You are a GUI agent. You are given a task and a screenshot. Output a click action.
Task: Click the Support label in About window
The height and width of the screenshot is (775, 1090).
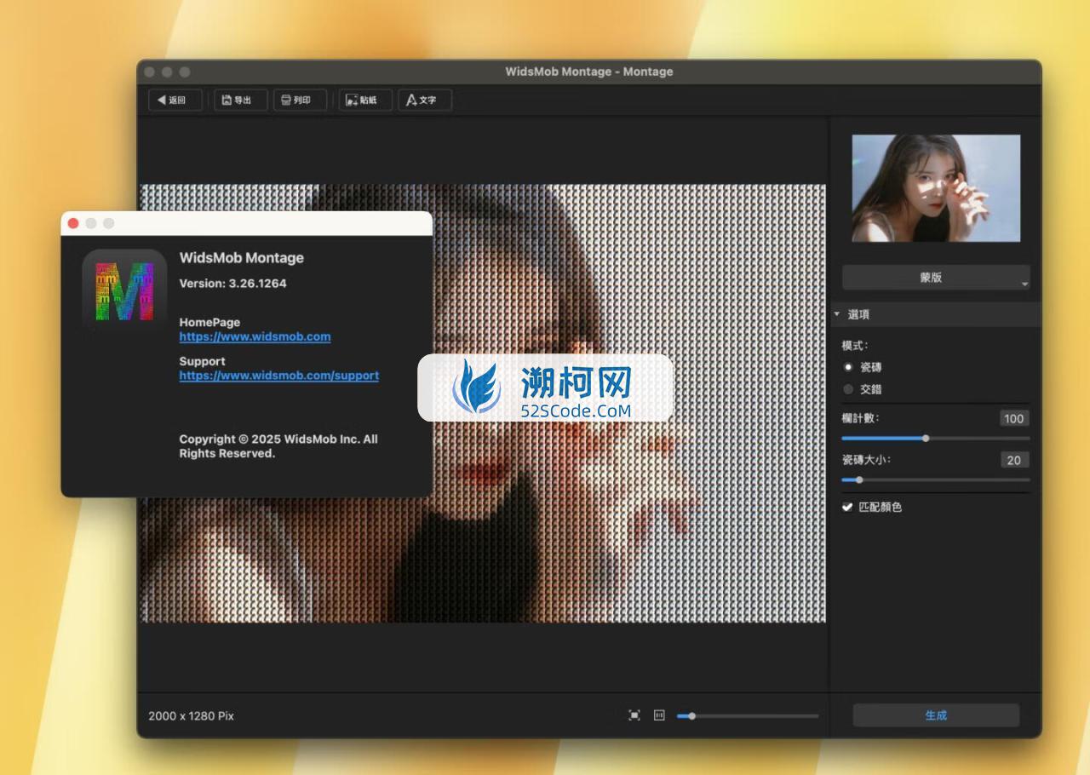tap(202, 361)
